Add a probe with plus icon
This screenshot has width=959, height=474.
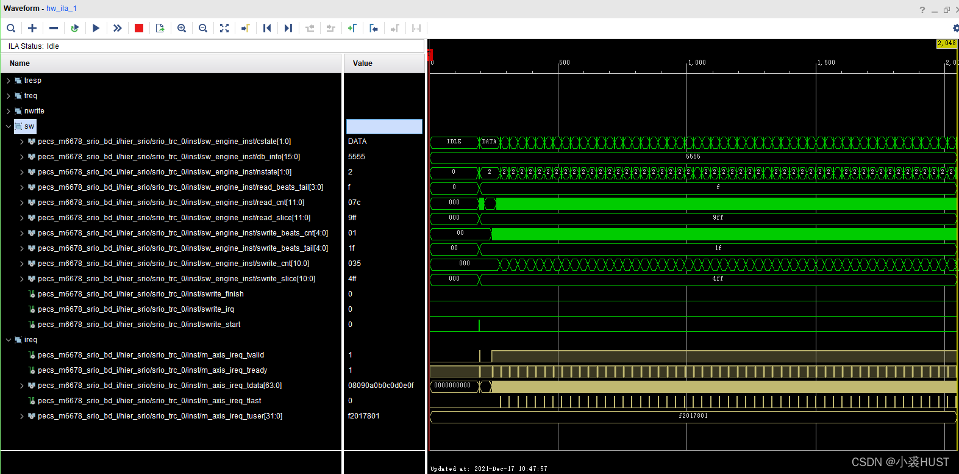pyautogui.click(x=32, y=28)
